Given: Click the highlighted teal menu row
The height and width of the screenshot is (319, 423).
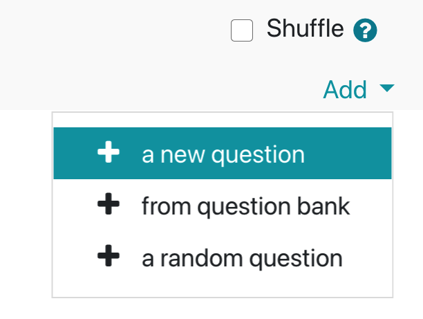Looking at the screenshot, I should (223, 153).
